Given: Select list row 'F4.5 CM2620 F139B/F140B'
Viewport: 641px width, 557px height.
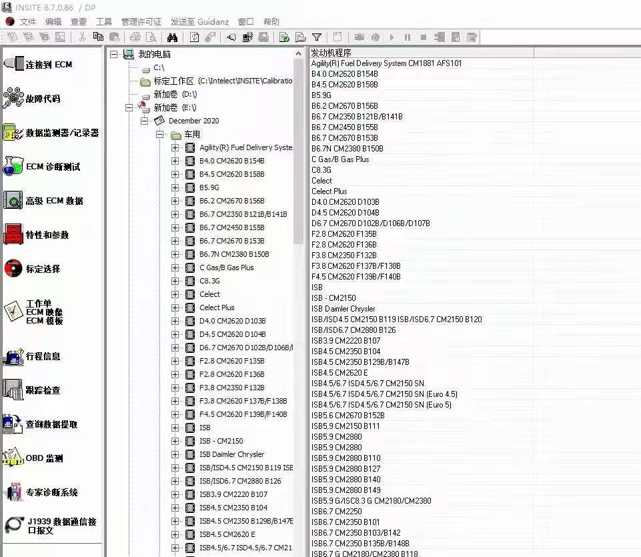Looking at the screenshot, I should [356, 277].
